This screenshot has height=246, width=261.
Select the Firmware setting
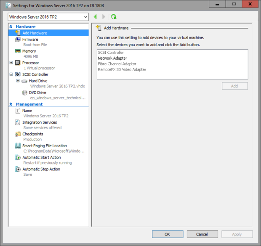point(30,40)
